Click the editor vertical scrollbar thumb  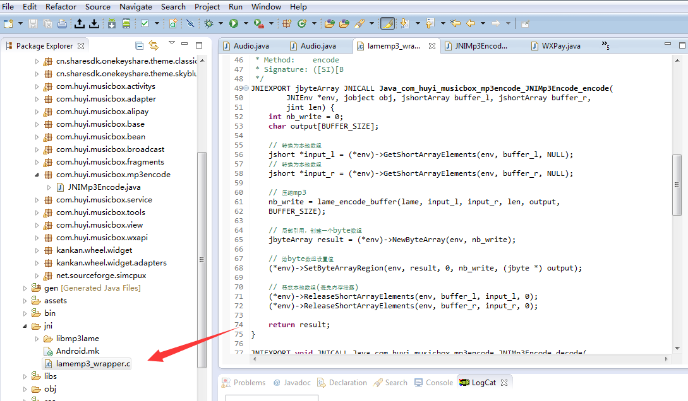tap(677, 185)
